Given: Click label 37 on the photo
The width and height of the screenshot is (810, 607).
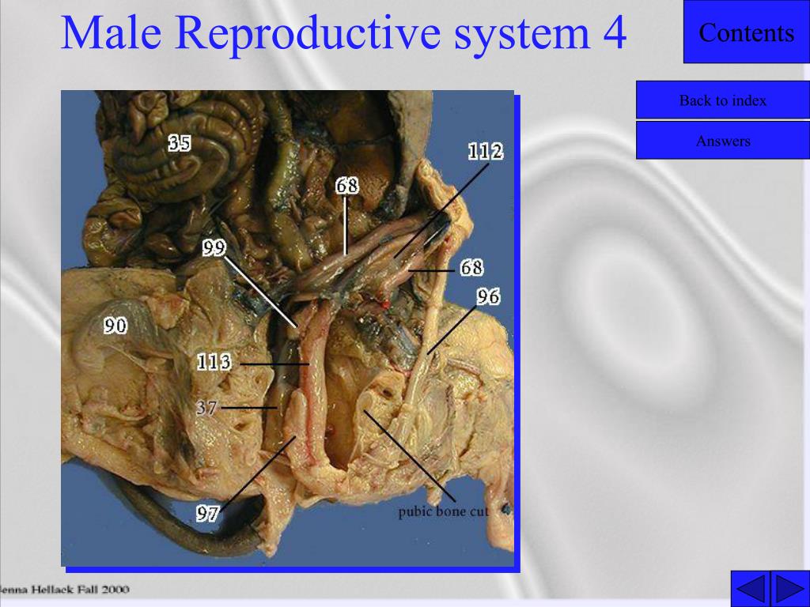Looking at the screenshot, I should 206,408.
